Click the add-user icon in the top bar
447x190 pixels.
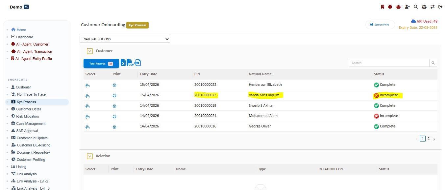coord(407,7)
